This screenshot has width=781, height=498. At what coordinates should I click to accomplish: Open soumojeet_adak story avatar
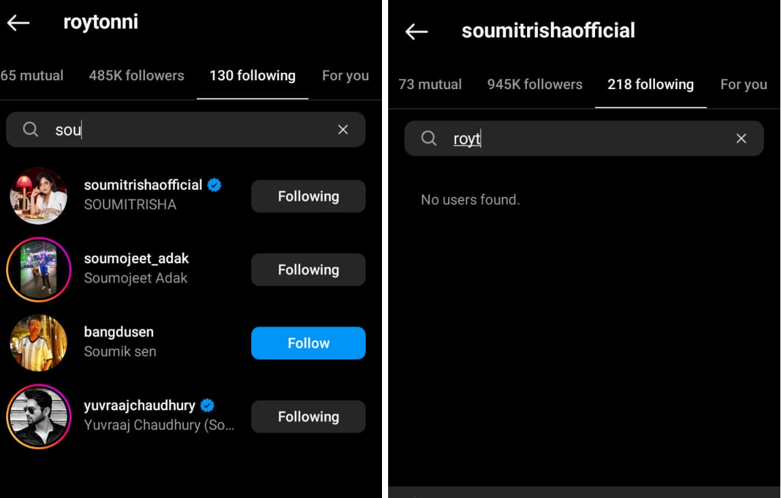[x=39, y=269]
